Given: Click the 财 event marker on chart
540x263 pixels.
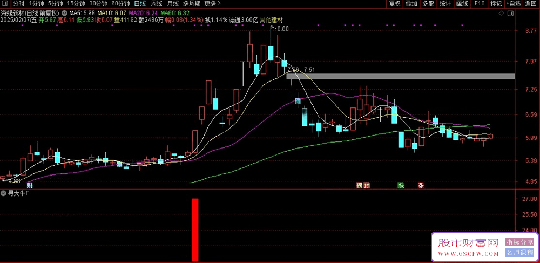Looking at the screenshot, I should 30,185.
